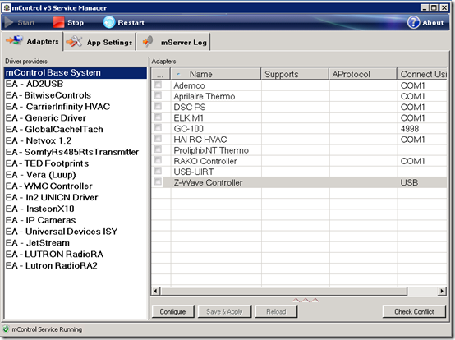Click the USB connection value
Screen dimensions: 455x340
[409, 182]
